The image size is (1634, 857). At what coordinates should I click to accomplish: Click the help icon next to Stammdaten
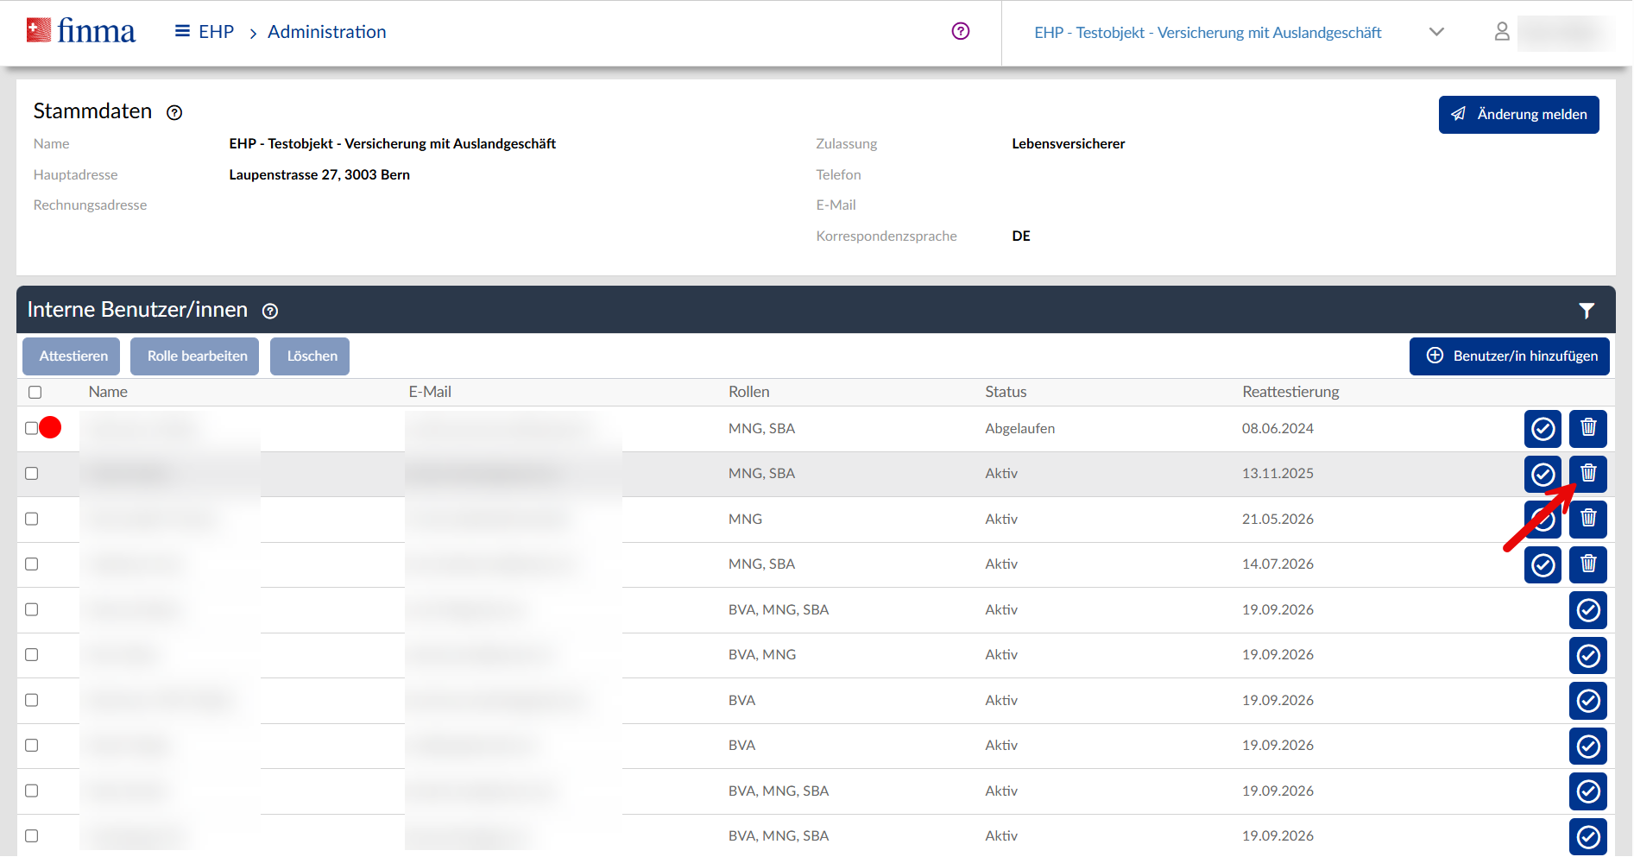click(174, 113)
